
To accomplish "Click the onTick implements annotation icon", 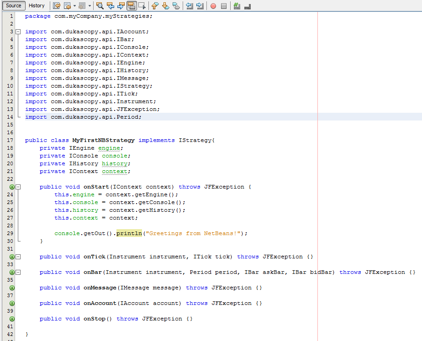I will 12,257.
